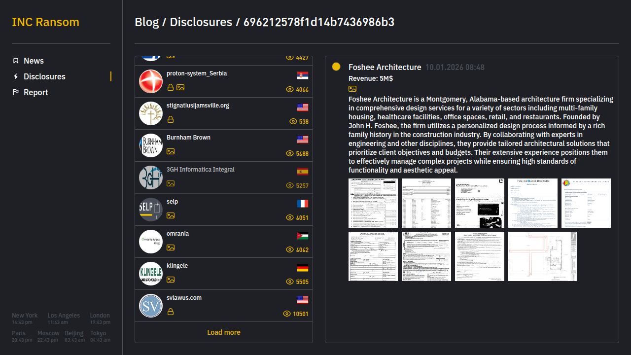Select the Disclosures menu item
The height and width of the screenshot is (355, 631).
coord(44,76)
